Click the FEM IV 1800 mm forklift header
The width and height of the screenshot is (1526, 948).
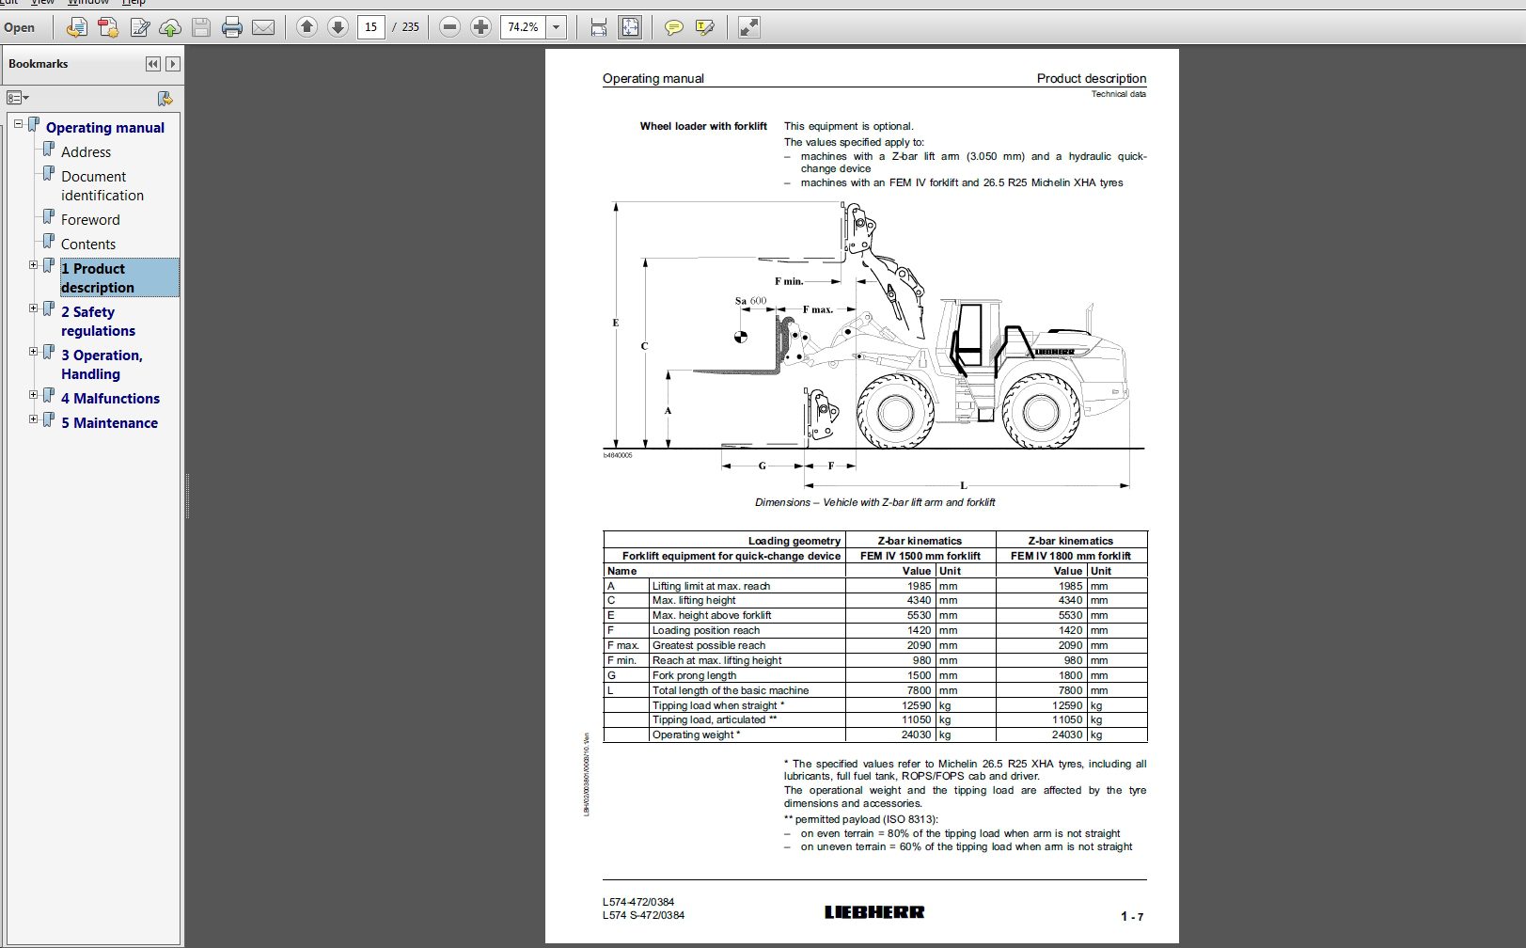click(1071, 556)
